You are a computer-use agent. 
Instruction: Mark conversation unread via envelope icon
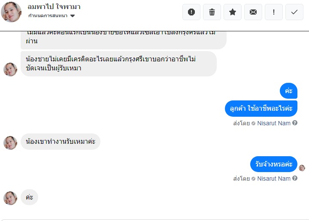click(x=253, y=12)
